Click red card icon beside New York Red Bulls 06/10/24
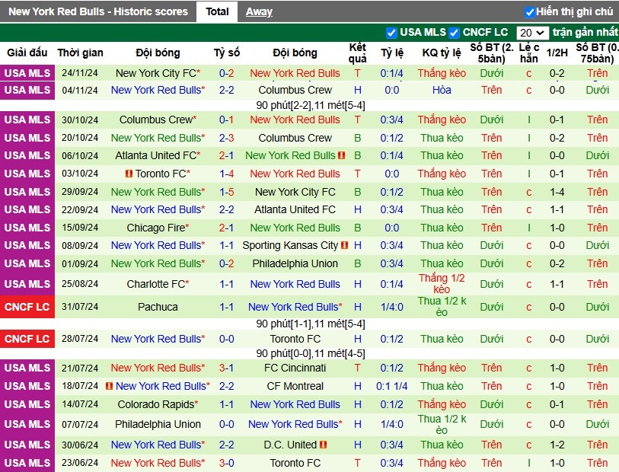Screen dimensions: 619x472 click(x=341, y=155)
